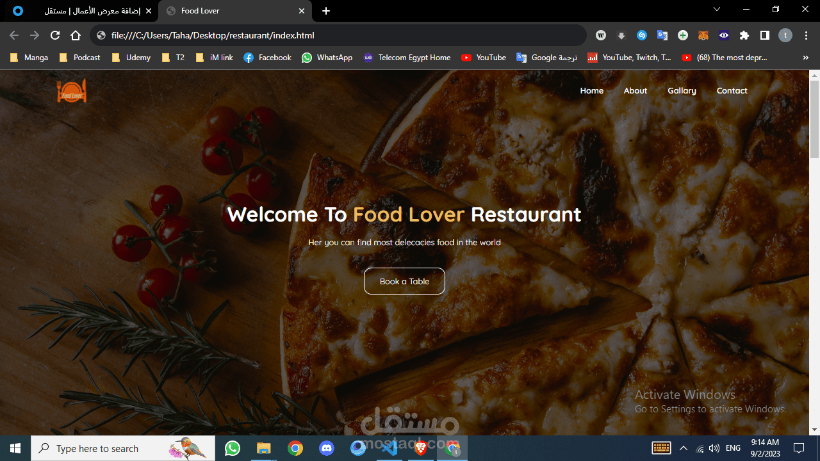Screen dimensions: 820x461
Task: Open the Extensions puzzle piece menu
Action: coord(744,35)
